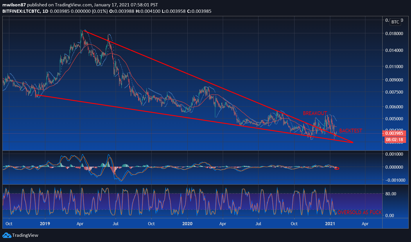This screenshot has width=411, height=242.
Task: Click the 0.001000 MACD axis label
Action: (394, 154)
